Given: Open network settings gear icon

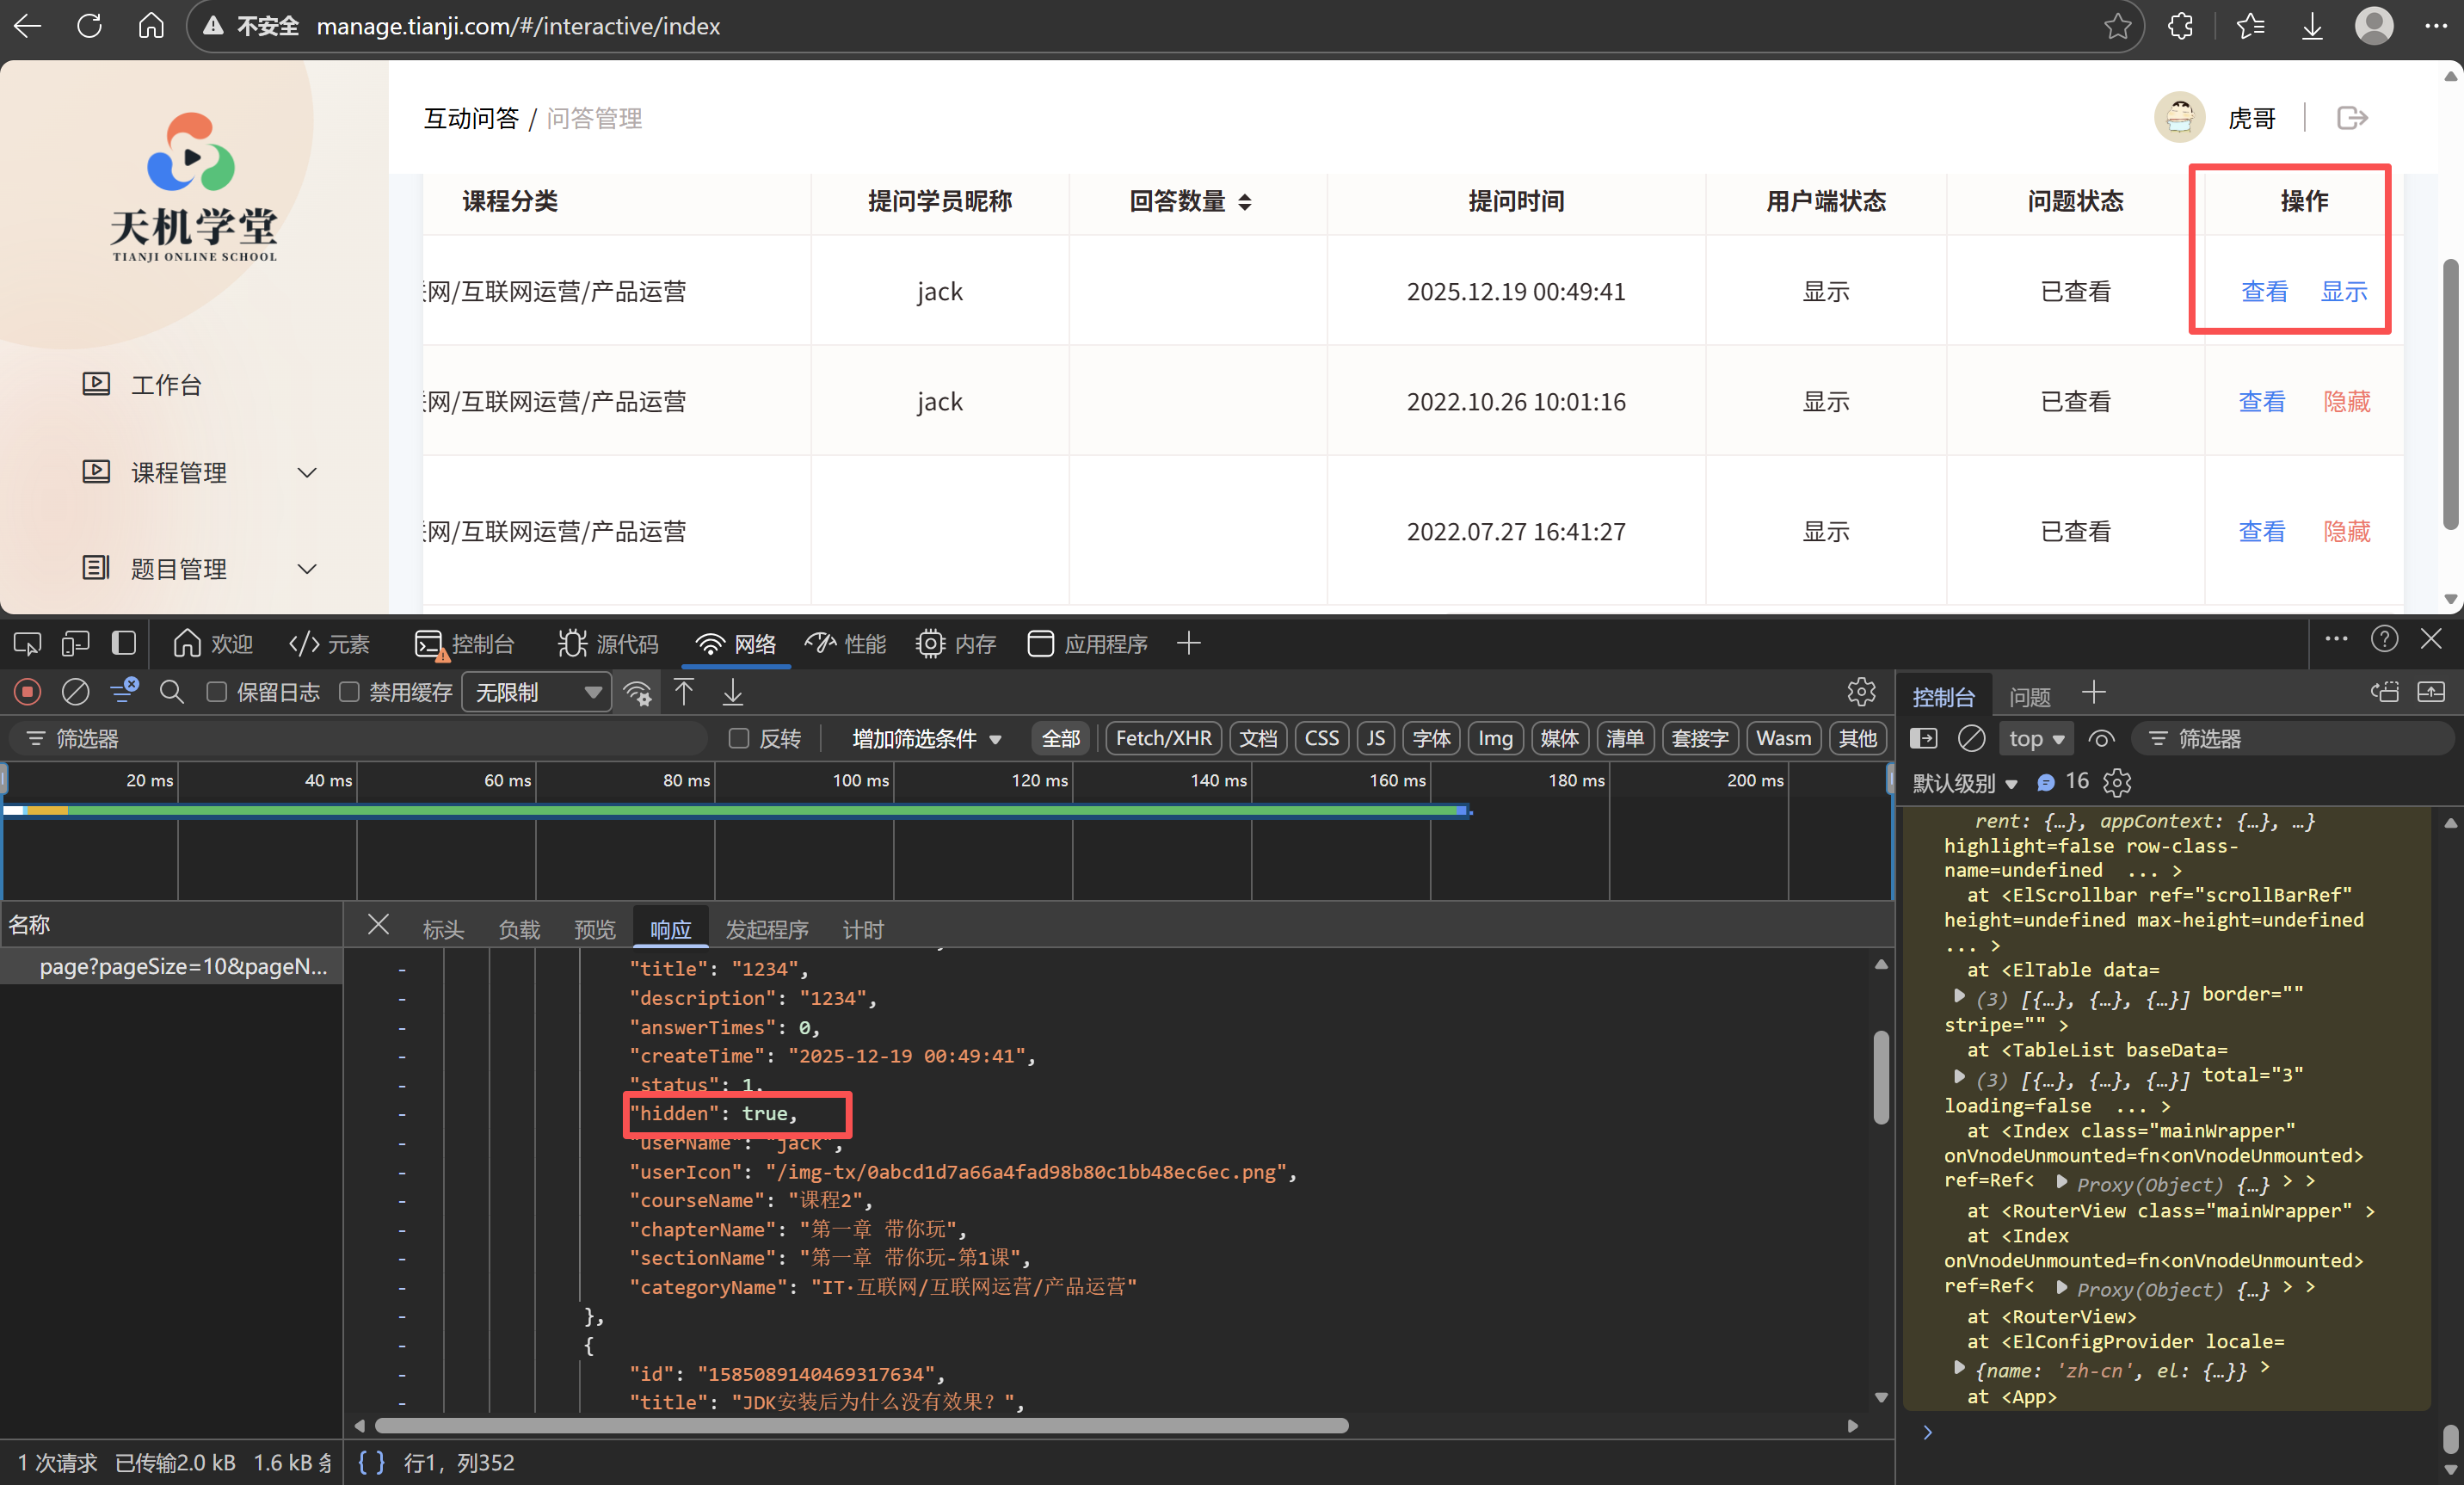Looking at the screenshot, I should click(x=1860, y=692).
